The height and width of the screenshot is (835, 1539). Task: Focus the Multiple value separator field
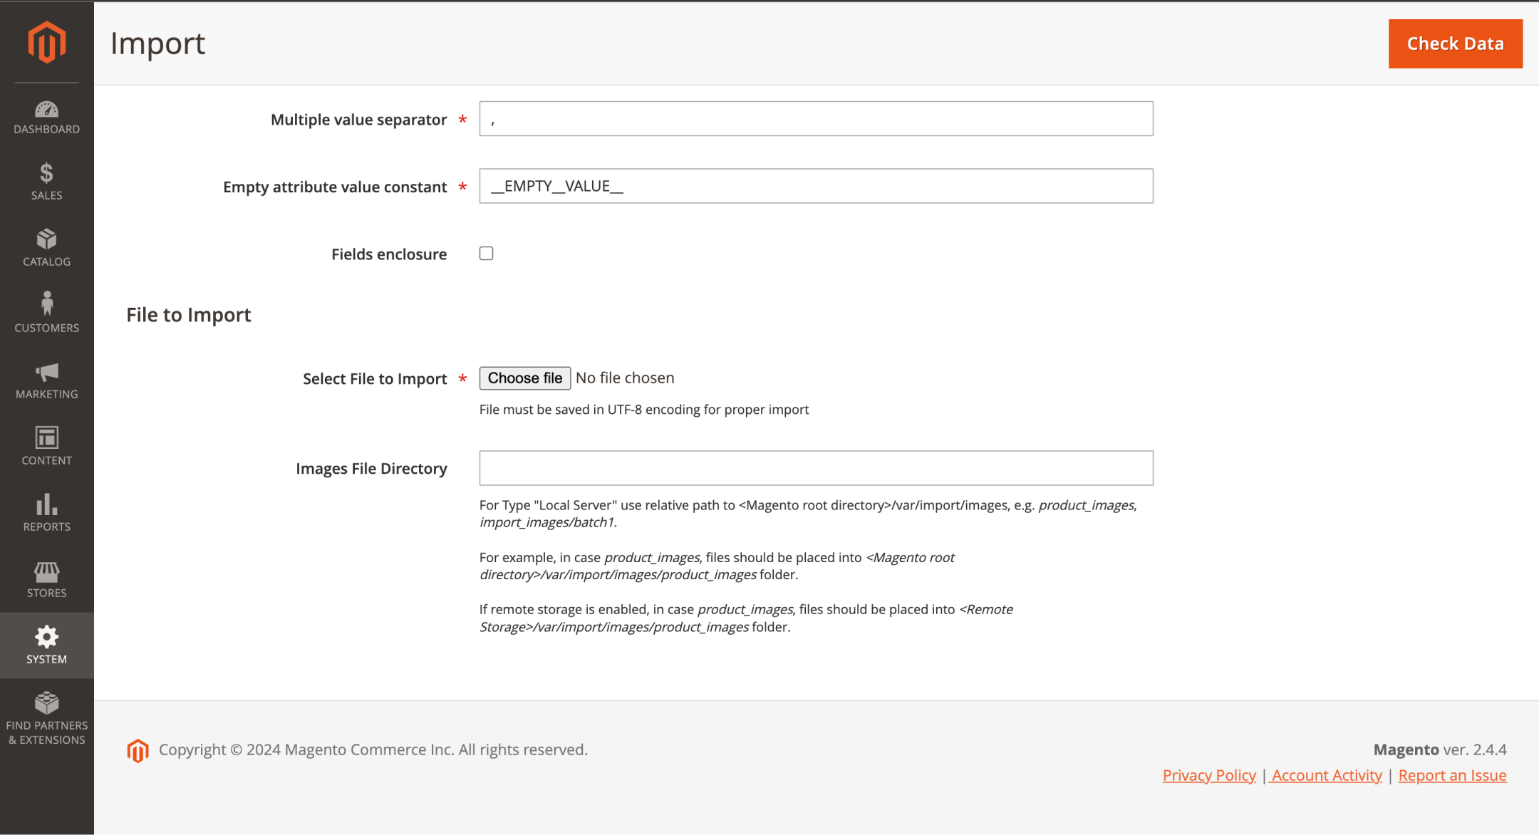pyautogui.click(x=816, y=119)
